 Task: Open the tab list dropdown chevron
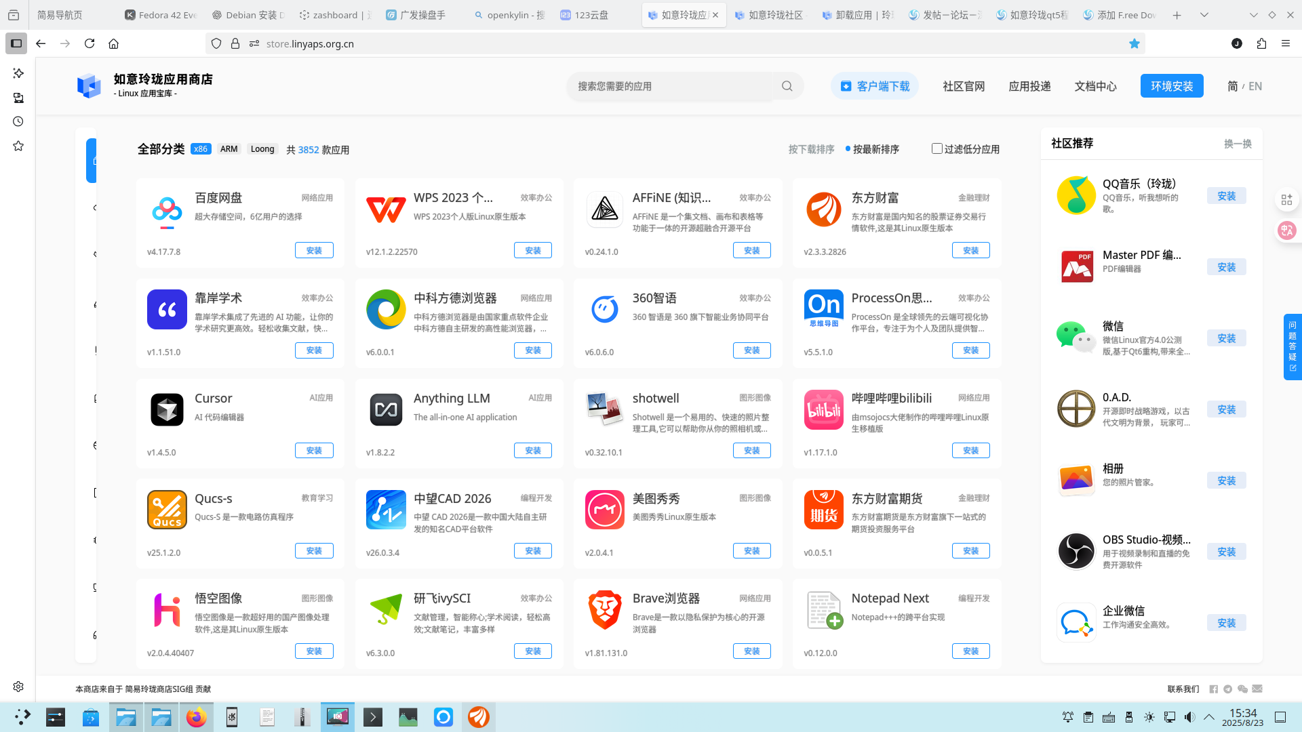click(1204, 15)
